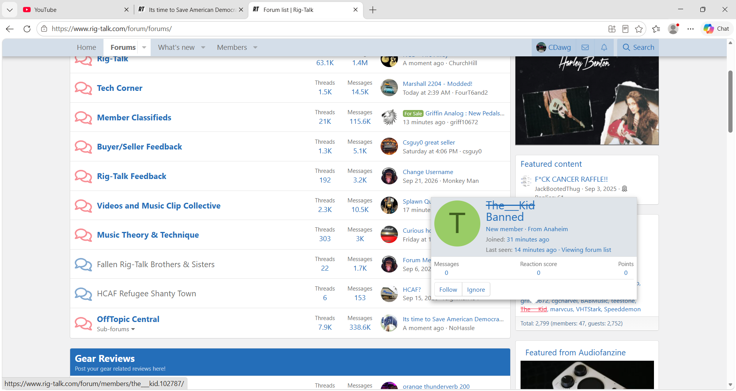The image size is (736, 391).
Task: Open the CDawg account menu
Action: [554, 47]
